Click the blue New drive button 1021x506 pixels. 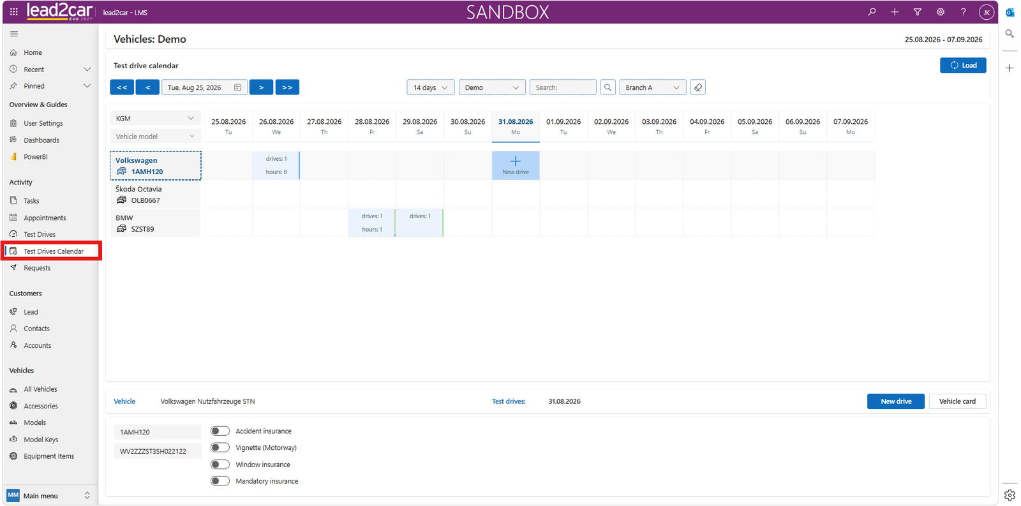(x=896, y=401)
